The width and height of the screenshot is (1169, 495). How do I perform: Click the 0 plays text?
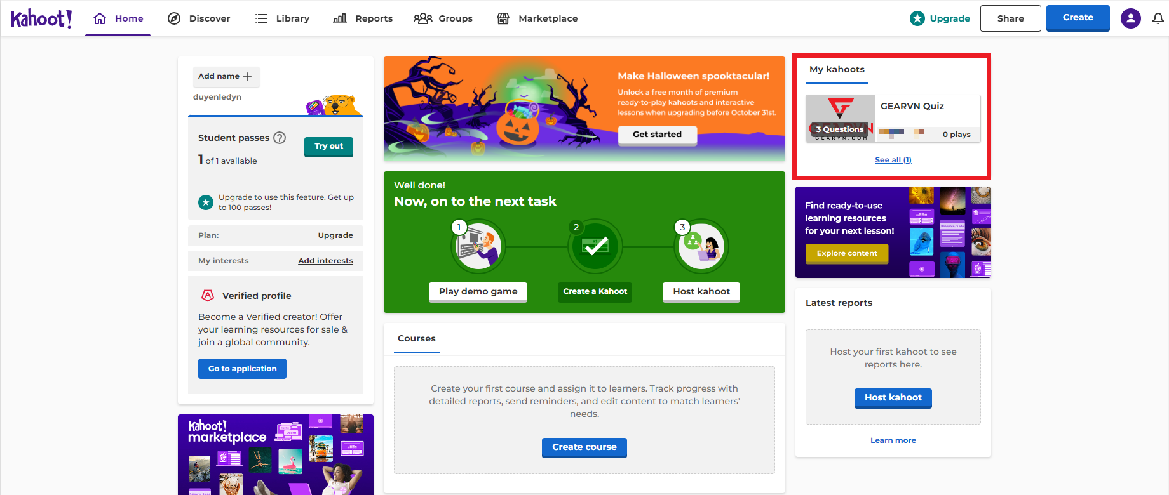click(956, 135)
